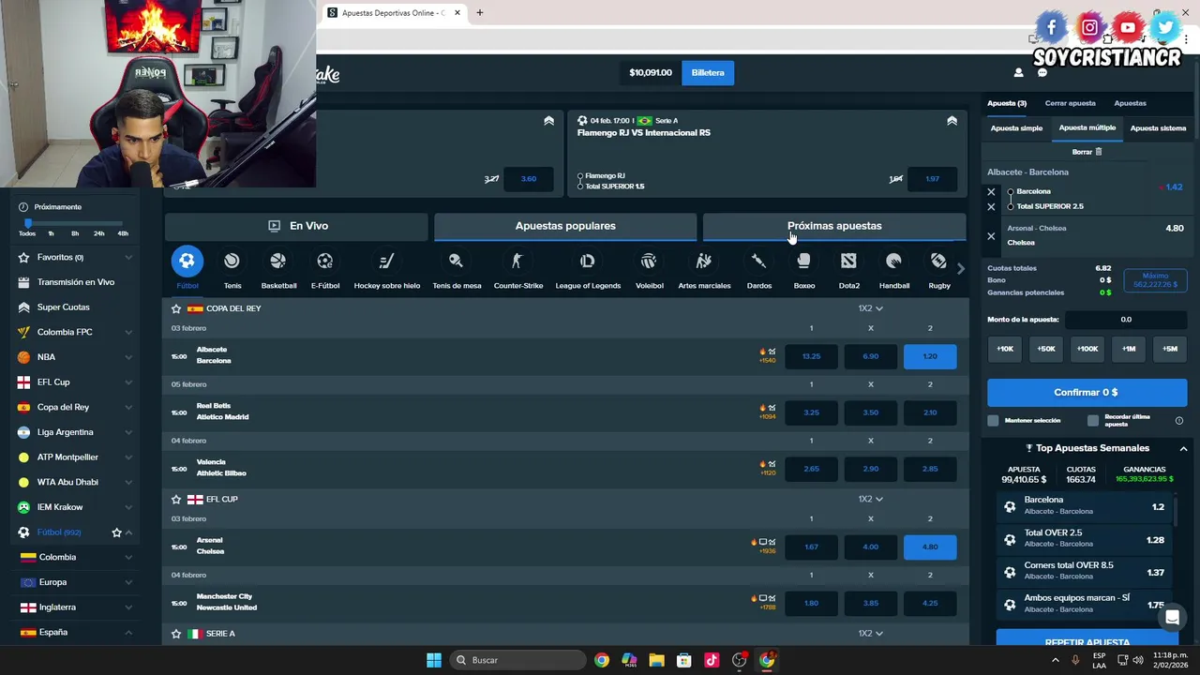Open File Explorer from taskbar
Image resolution: width=1200 pixels, height=675 pixels.
point(656,660)
